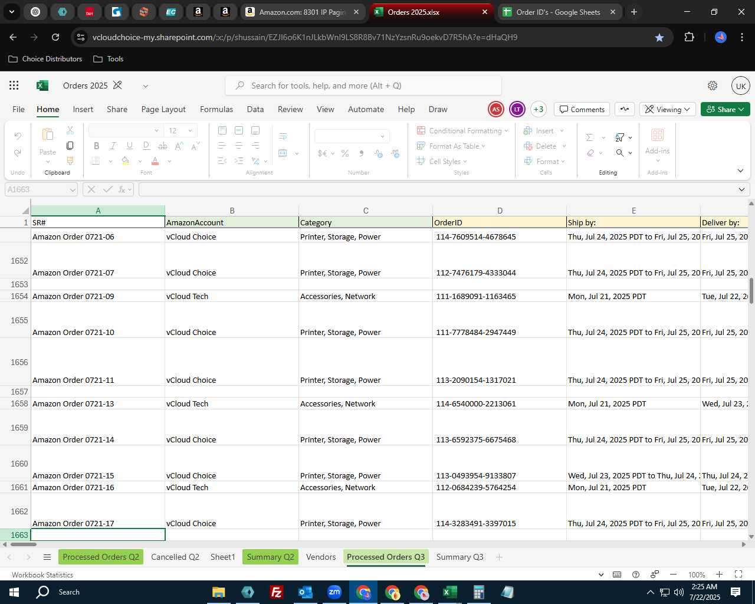The height and width of the screenshot is (604, 755).
Task: Click the Percent style icon
Action: 345,153
